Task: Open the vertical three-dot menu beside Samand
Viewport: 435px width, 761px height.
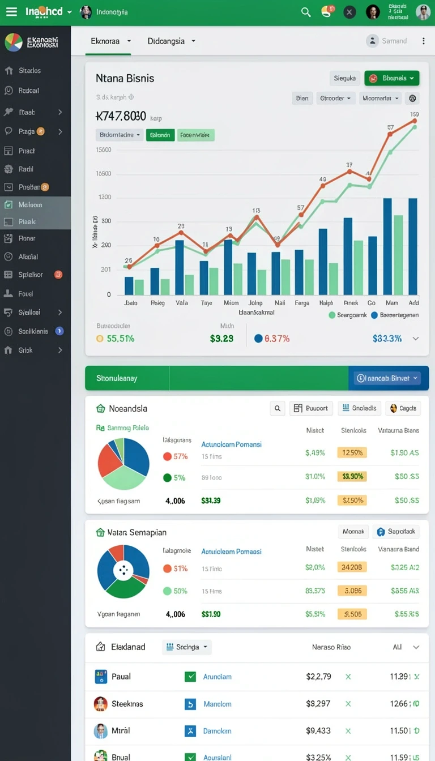Action: (423, 41)
